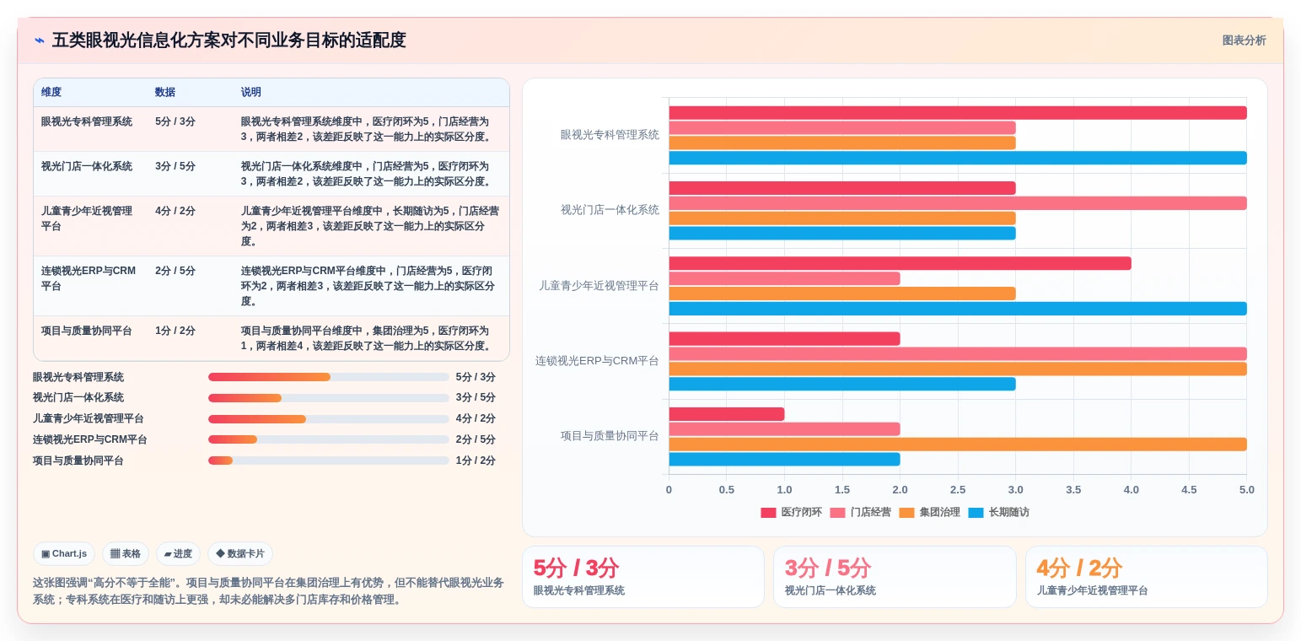
Task: Select the 表格 tag chip
Action: click(126, 554)
